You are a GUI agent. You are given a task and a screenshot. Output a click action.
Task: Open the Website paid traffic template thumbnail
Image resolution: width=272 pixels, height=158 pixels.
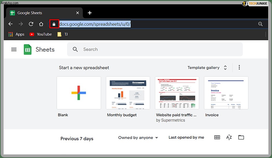click(177, 93)
